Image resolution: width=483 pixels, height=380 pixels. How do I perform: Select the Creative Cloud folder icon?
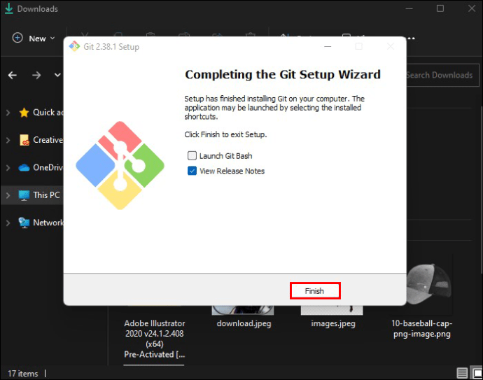point(24,140)
